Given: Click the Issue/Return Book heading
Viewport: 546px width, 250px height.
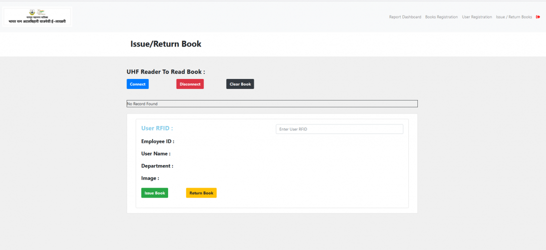Looking at the screenshot, I should click(166, 44).
